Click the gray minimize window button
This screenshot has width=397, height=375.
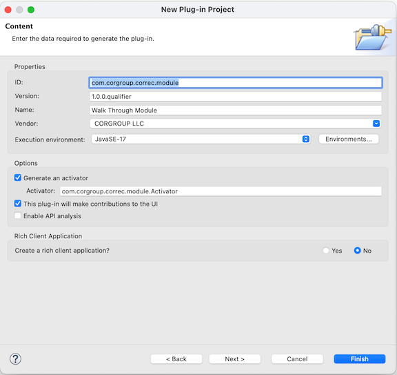click(x=19, y=10)
